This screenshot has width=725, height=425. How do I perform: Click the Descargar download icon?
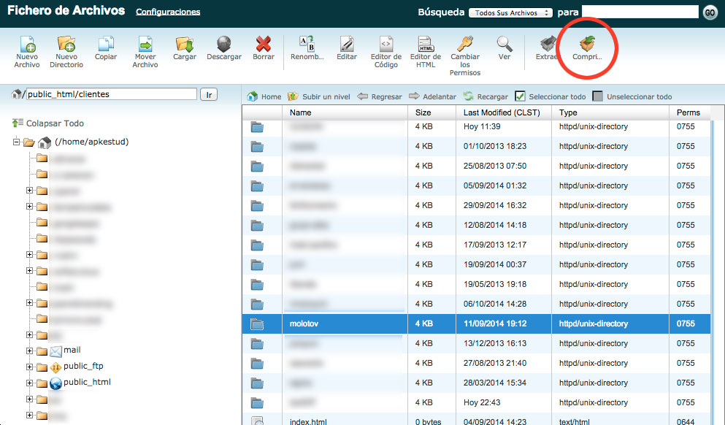[224, 44]
